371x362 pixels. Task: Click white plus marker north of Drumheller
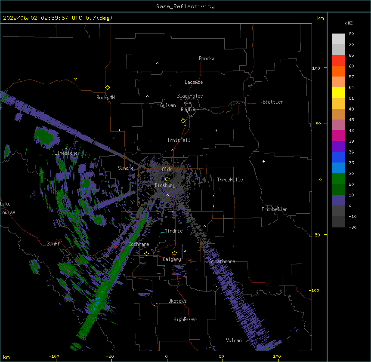[263, 161]
